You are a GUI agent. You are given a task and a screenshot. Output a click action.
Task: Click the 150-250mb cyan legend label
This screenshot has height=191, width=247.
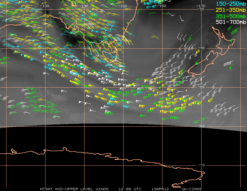(231, 4)
